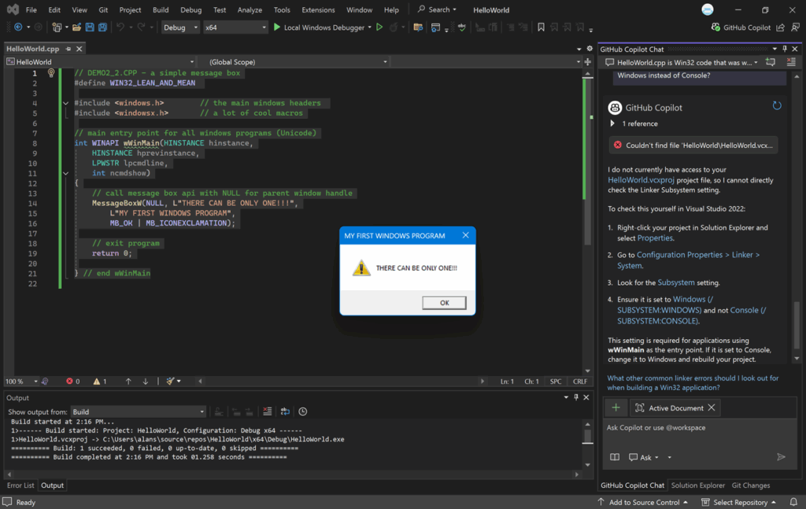Open the notifications bell in status bar
The width and height of the screenshot is (806, 509).
(793, 502)
